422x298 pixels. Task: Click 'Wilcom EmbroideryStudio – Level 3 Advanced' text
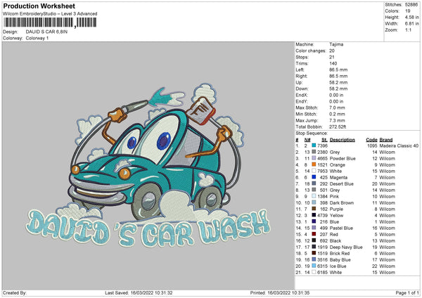point(50,13)
